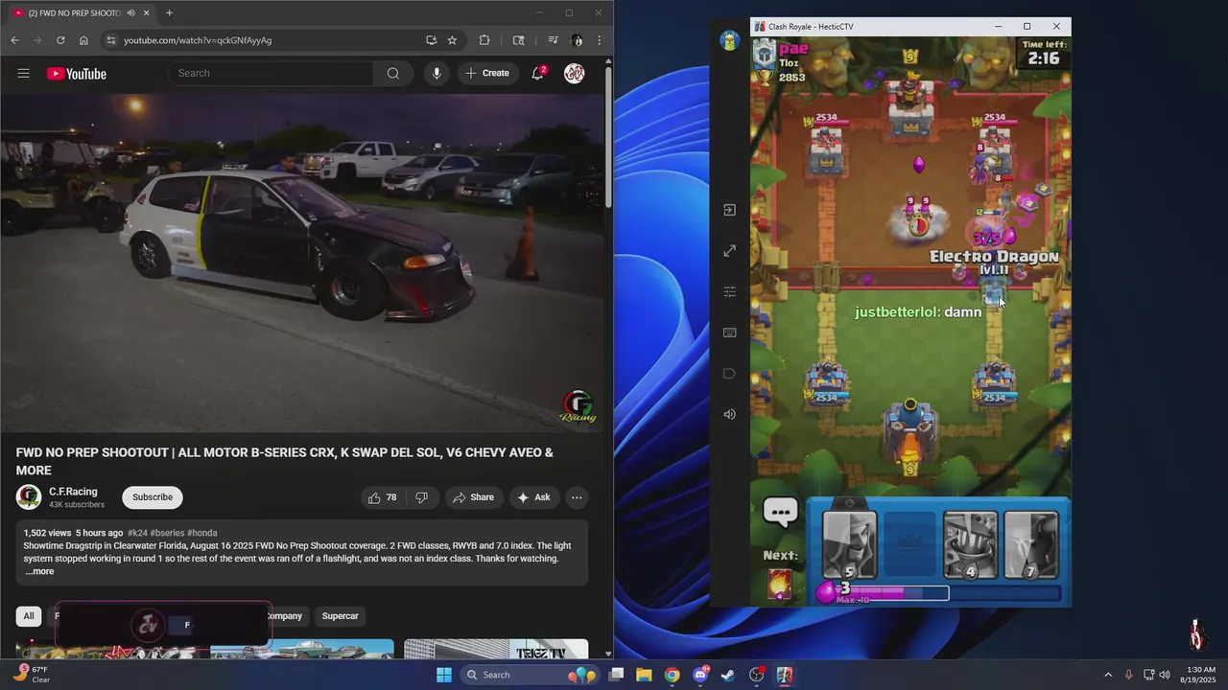Open the C.F.Racing channel name link
The height and width of the screenshot is (690, 1228).
[73, 492]
